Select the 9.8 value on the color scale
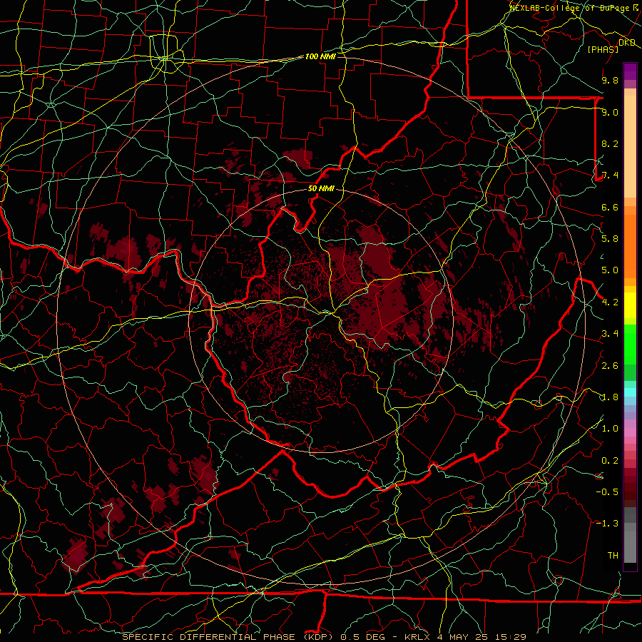This screenshot has width=642, height=642. (x=610, y=81)
